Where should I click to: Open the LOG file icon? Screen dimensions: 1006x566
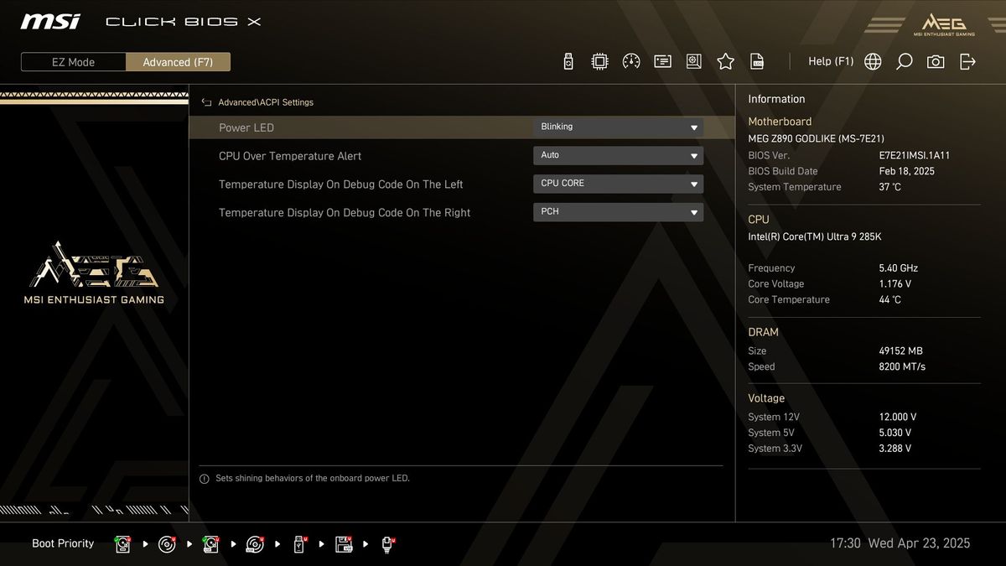click(757, 61)
